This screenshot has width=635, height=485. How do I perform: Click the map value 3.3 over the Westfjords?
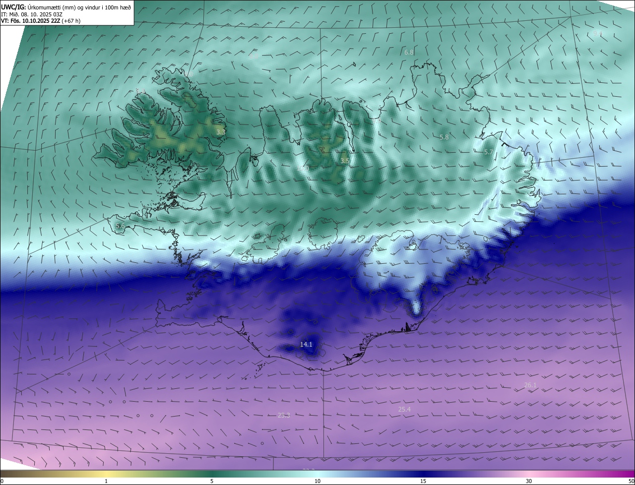tap(221, 132)
